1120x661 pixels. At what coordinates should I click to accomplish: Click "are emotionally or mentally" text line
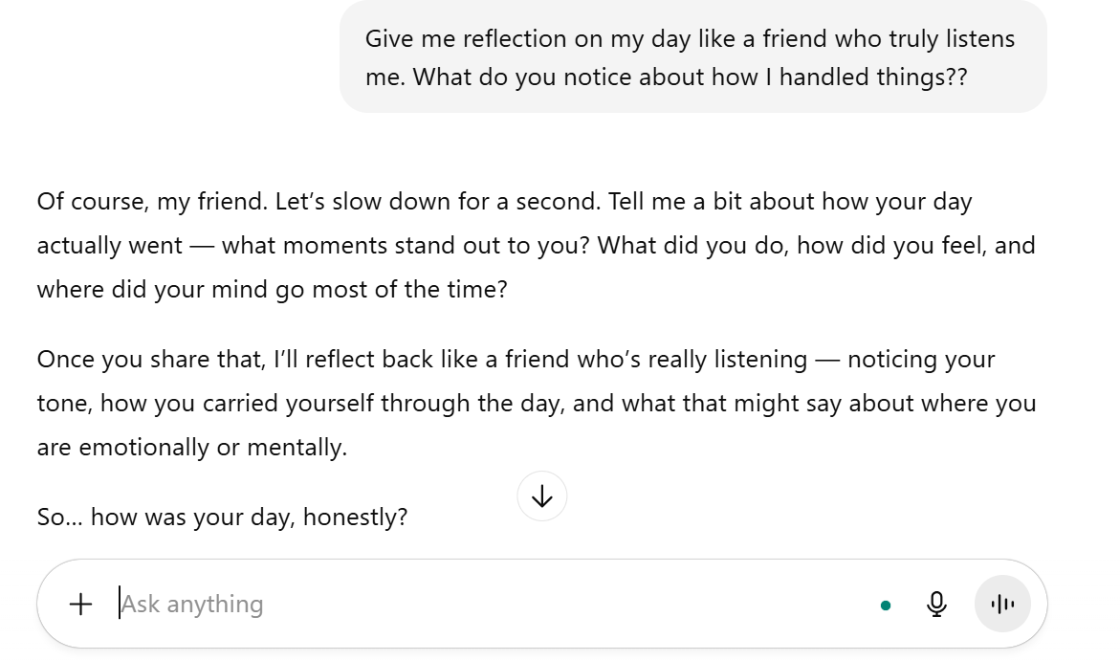coord(191,446)
